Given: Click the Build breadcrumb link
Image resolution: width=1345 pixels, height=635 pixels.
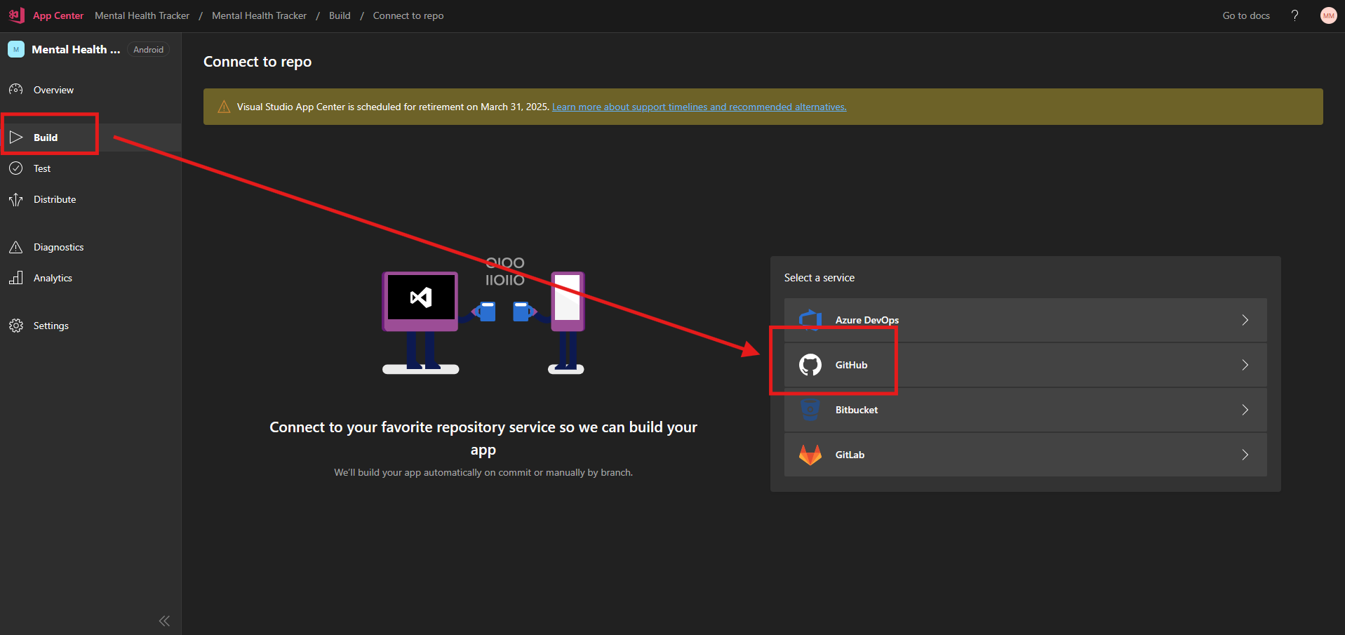Looking at the screenshot, I should (x=340, y=15).
